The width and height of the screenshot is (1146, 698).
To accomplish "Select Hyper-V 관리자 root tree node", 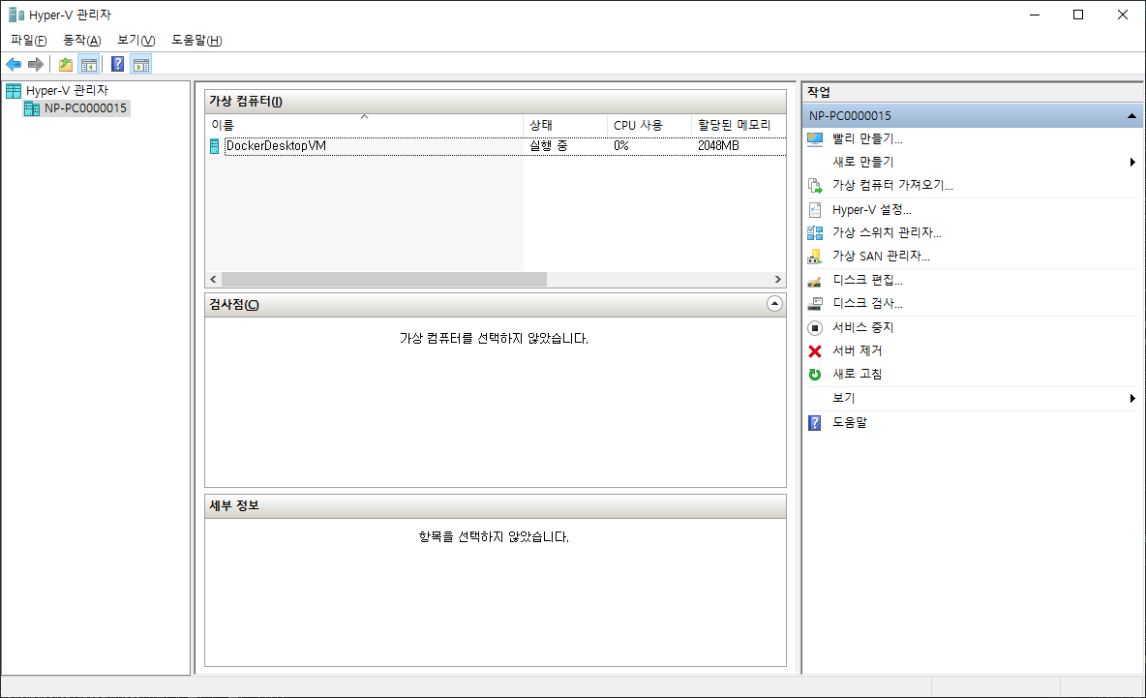I will [67, 91].
